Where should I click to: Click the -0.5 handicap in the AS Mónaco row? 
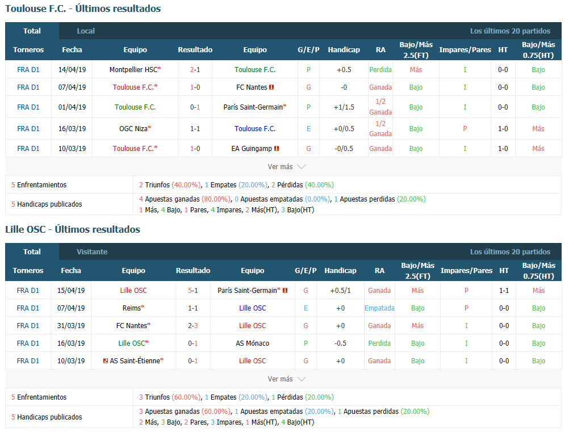(x=340, y=343)
